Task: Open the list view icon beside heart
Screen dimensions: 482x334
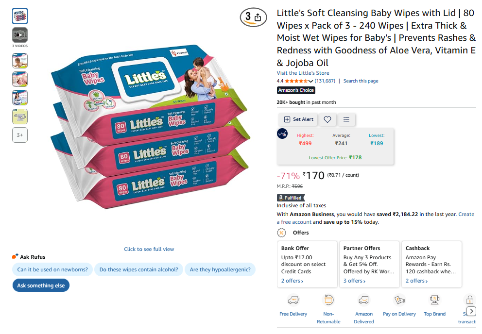Action: point(346,119)
